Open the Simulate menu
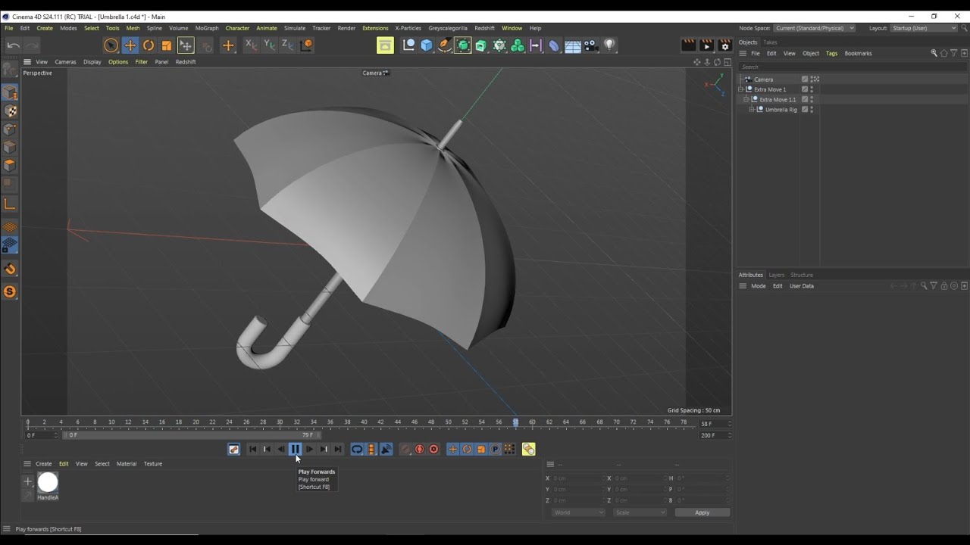The height and width of the screenshot is (545, 970). click(x=295, y=28)
